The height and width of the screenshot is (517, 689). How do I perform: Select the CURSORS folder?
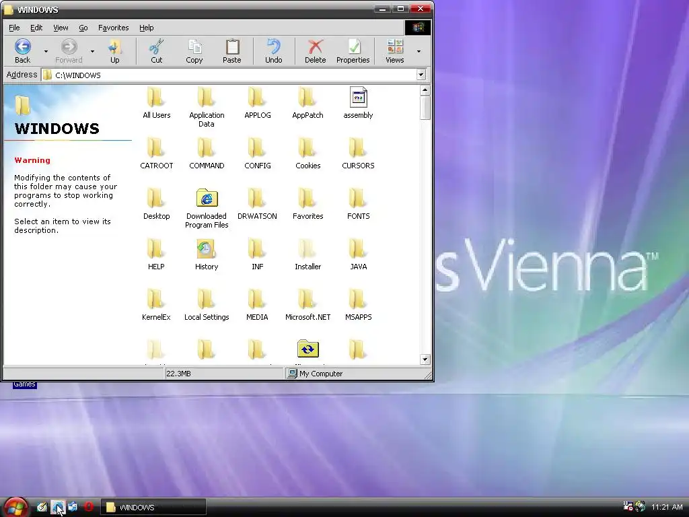358,154
